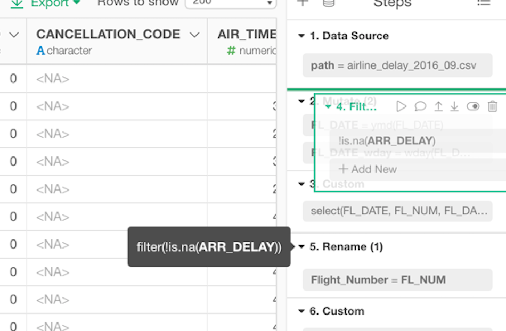506x331 pixels.
Task: Click the plus icon above the Steps panel
Action: click(303, 3)
